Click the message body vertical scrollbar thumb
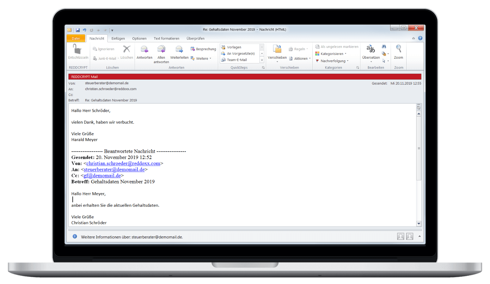Viewport: 490px width, 284px height. (419, 148)
